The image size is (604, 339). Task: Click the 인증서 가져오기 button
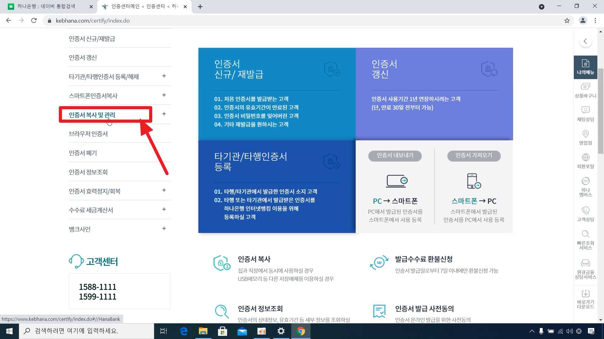[x=474, y=155]
